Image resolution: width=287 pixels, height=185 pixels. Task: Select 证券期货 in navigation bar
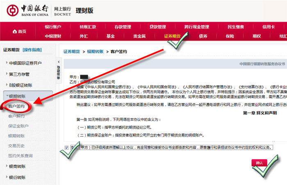pyautogui.click(x=172, y=36)
